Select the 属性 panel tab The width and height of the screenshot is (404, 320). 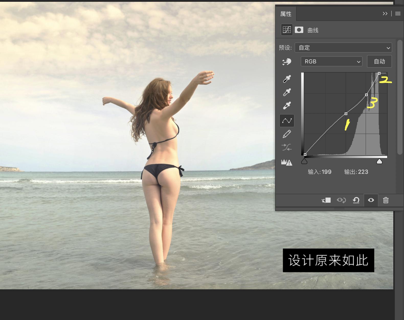coord(286,14)
